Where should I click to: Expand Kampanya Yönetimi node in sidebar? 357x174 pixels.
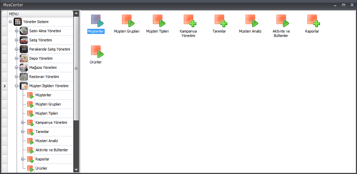23,122
